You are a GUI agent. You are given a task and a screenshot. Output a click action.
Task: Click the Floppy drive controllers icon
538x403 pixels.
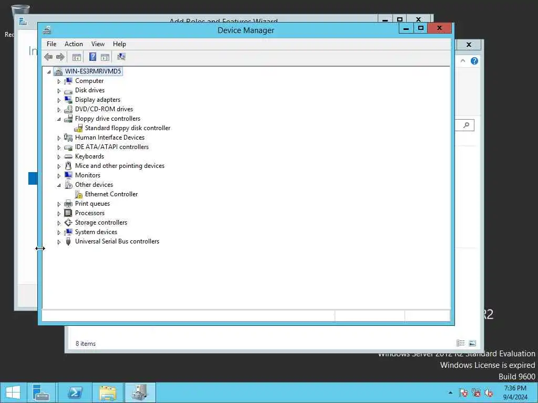(68, 119)
